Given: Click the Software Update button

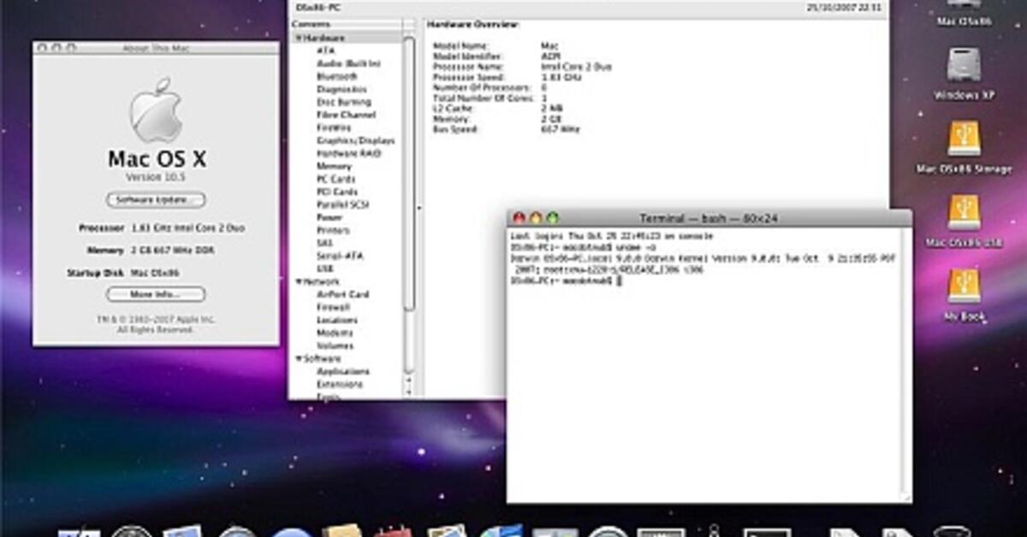Looking at the screenshot, I should point(157,200).
